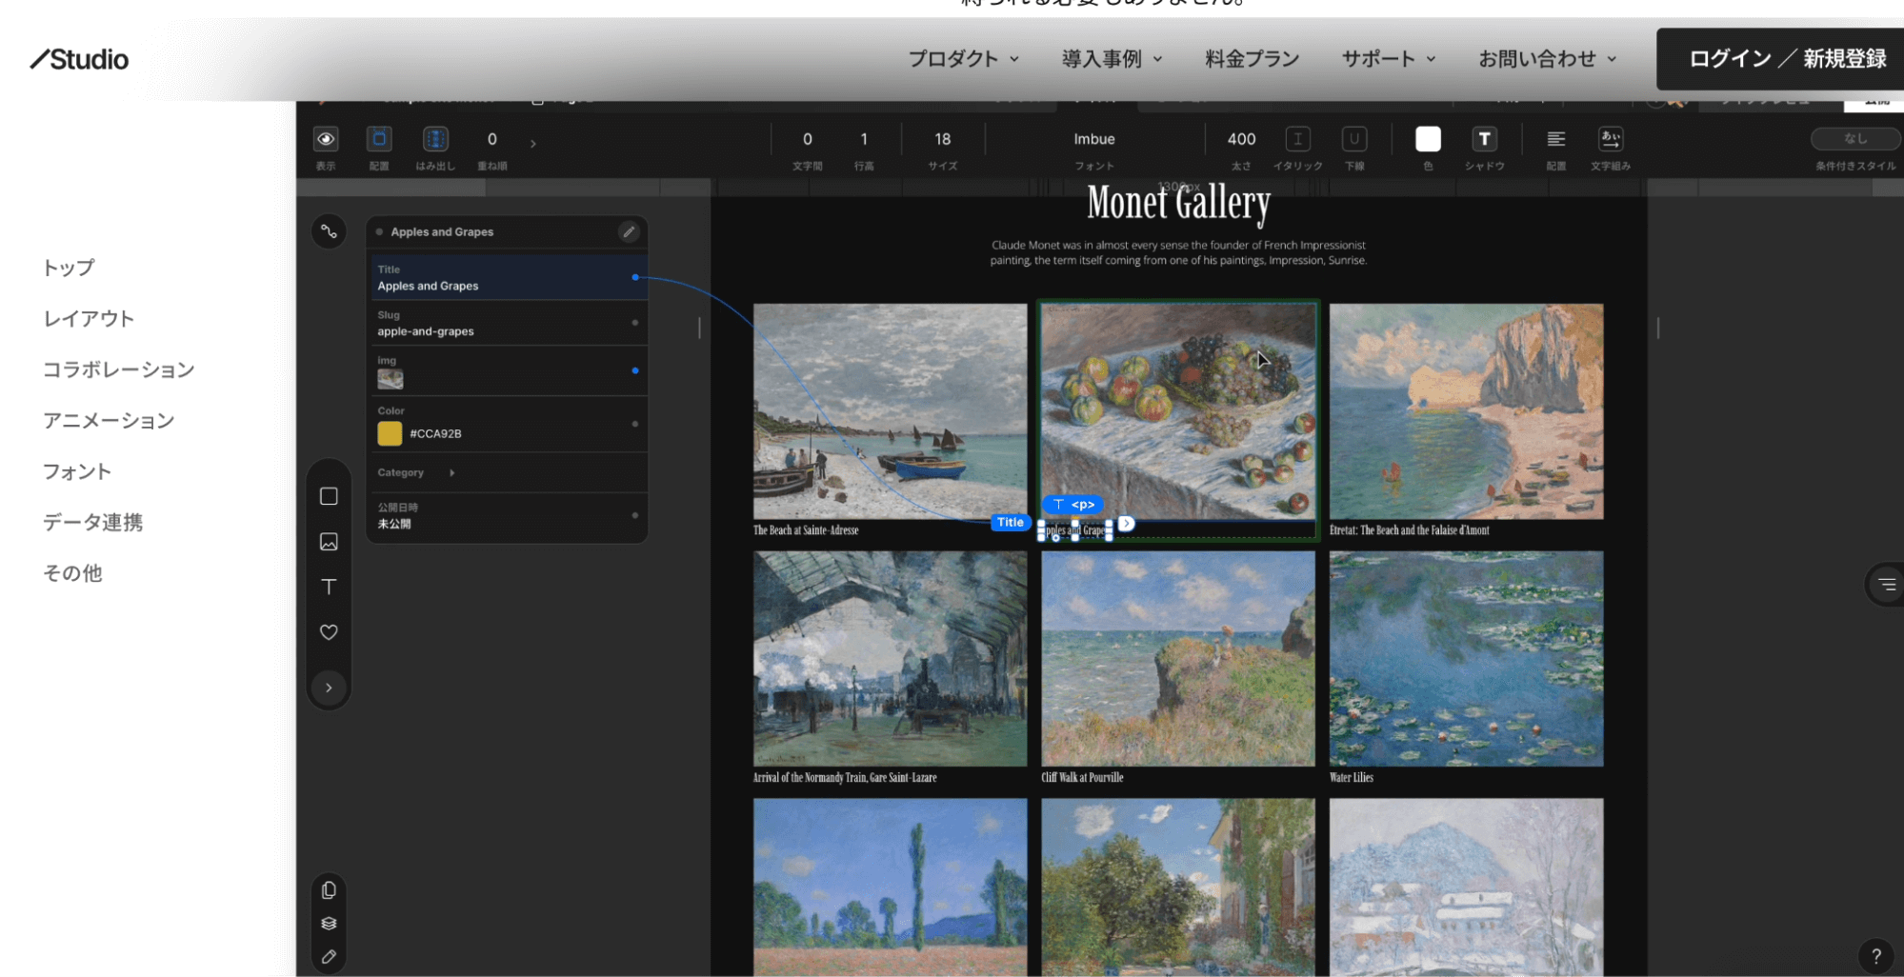Expand the Category field arrow
The image size is (1904, 977).
tap(451, 472)
